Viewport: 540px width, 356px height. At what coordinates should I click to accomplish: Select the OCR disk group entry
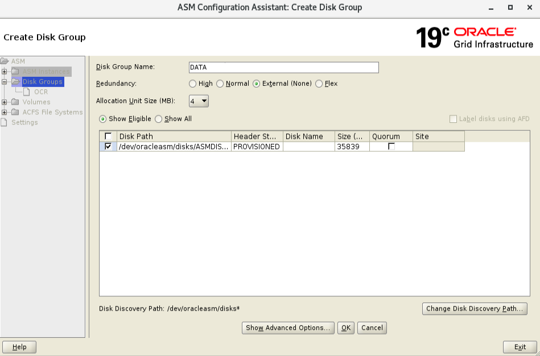(x=41, y=92)
